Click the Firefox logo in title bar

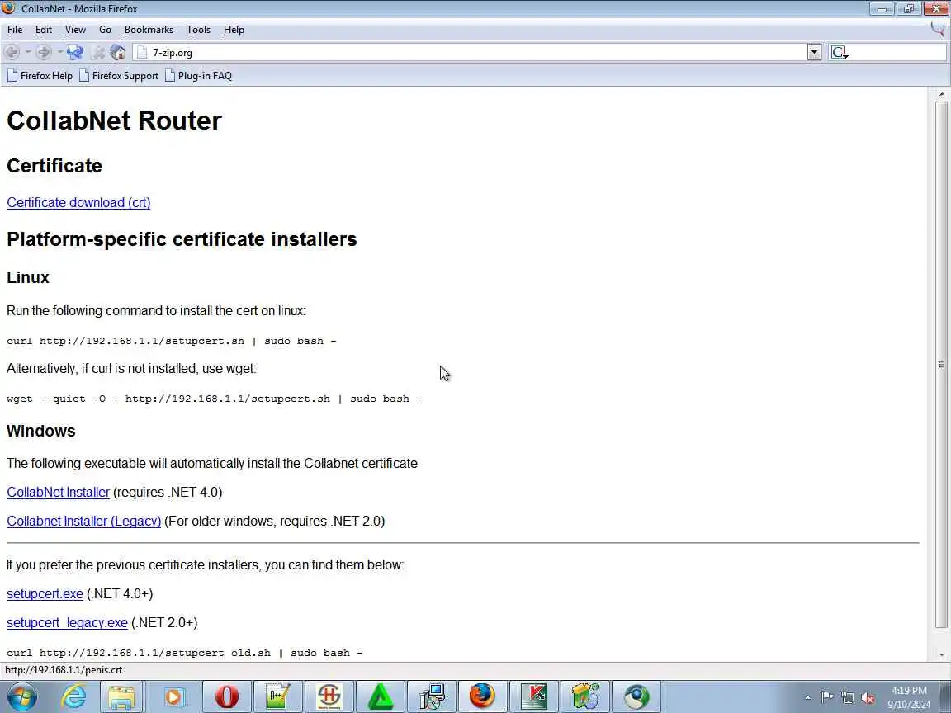click(8, 8)
